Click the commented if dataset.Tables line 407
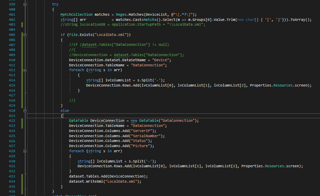320x196 pixels. pyautogui.click(x=119, y=45)
